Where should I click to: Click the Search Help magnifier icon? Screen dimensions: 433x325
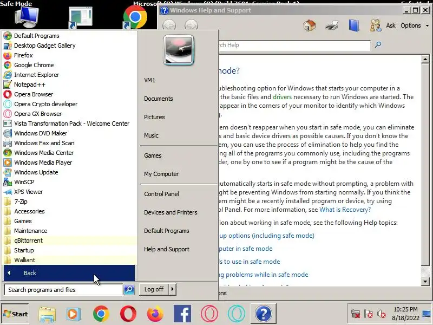(x=378, y=44)
